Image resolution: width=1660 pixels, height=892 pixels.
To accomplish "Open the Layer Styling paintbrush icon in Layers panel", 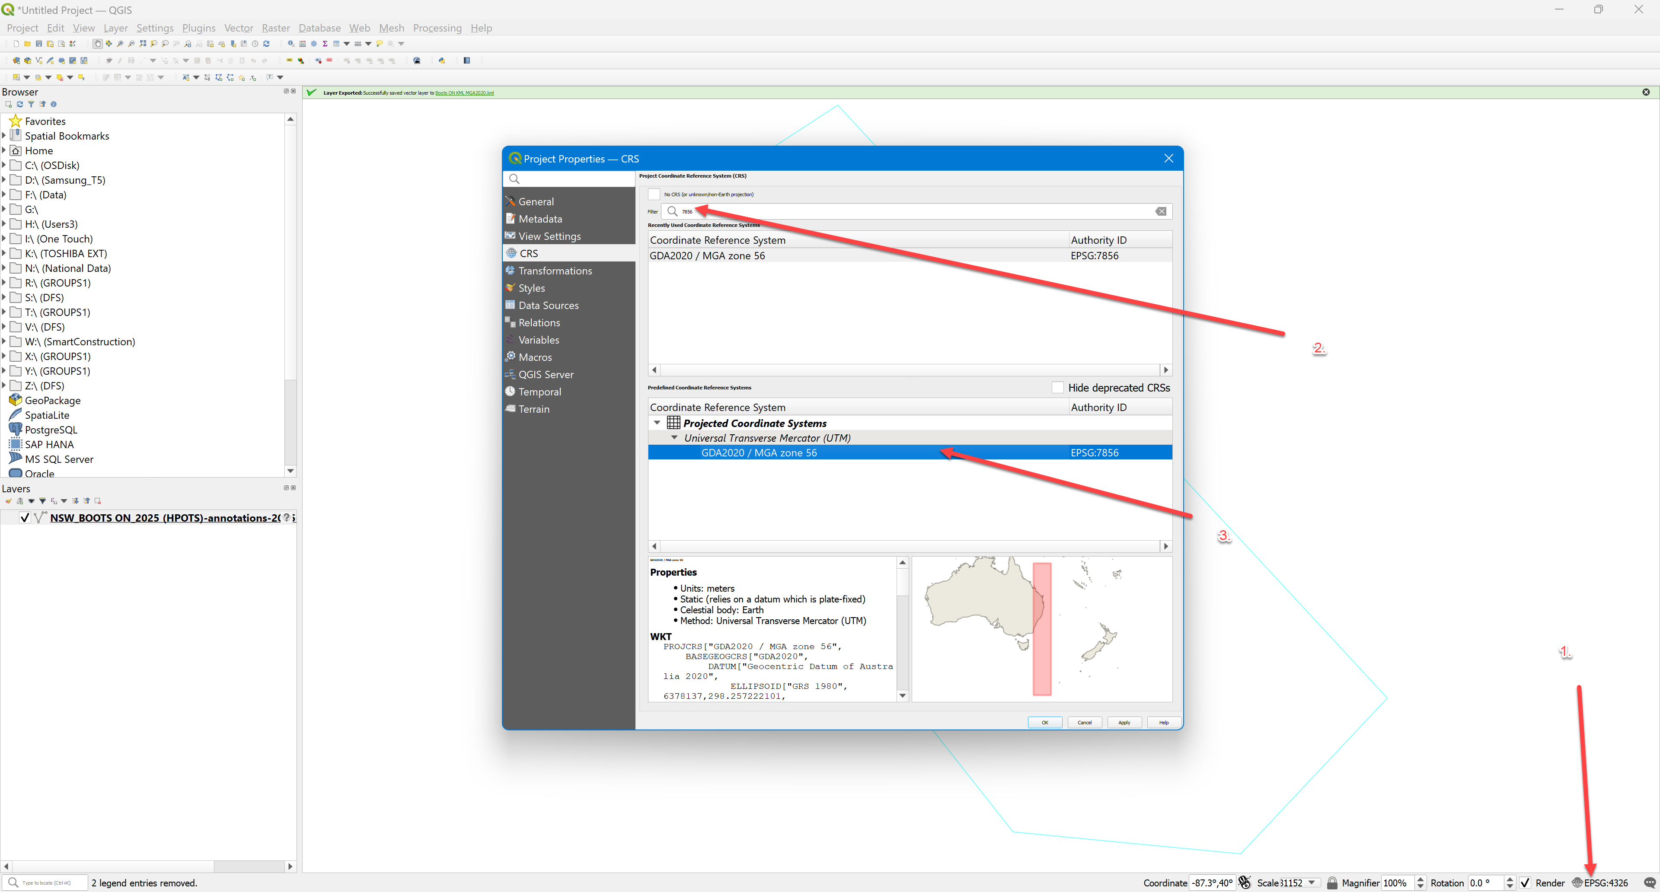I will (x=8, y=501).
